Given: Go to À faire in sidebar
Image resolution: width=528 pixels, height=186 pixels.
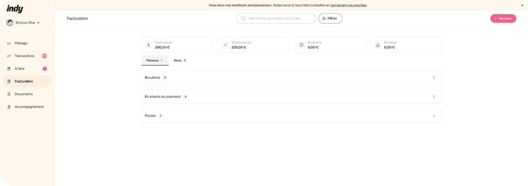Looking at the screenshot, I should pyautogui.click(x=20, y=69).
